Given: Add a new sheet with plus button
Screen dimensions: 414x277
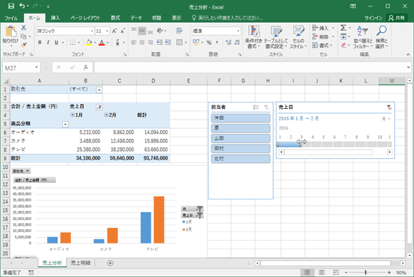Looking at the screenshot, I should (x=110, y=263).
